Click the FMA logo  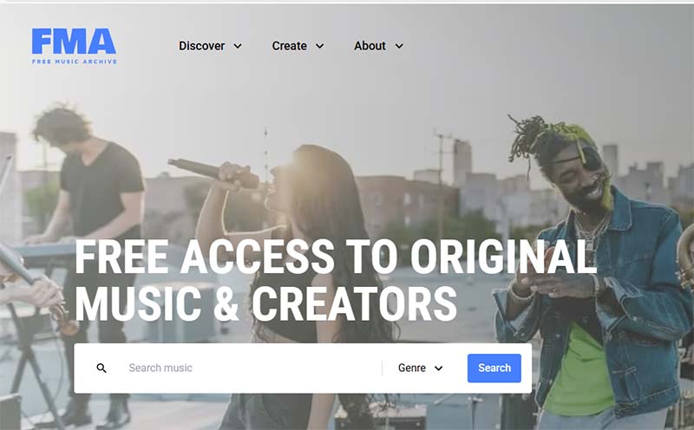click(x=74, y=46)
